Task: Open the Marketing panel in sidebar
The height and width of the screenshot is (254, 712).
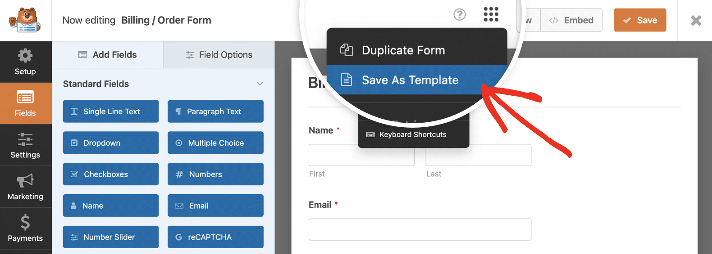Action: point(25,187)
